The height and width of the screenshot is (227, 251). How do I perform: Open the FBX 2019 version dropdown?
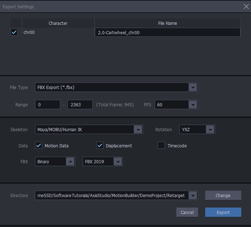[x=118, y=161]
